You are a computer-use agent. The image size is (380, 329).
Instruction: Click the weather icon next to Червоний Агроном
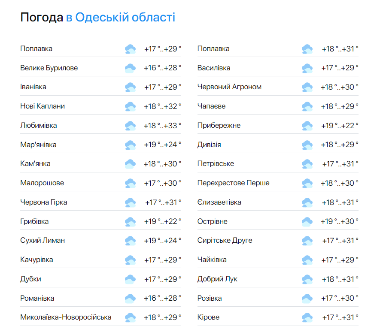[307, 87]
